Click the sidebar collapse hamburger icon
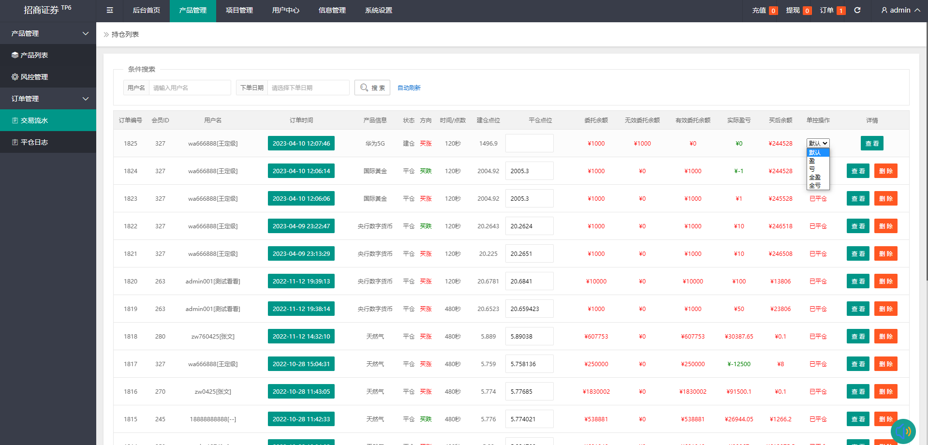 [x=110, y=10]
